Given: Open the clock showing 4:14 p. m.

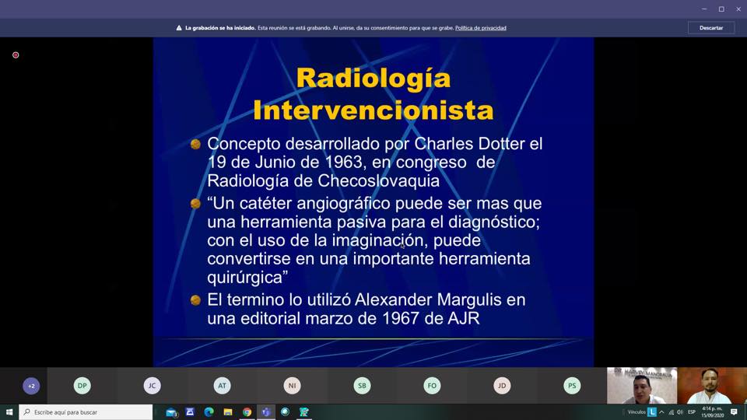Looking at the screenshot, I should pos(712,412).
